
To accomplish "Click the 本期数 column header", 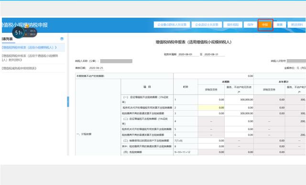I will pos(226,82).
